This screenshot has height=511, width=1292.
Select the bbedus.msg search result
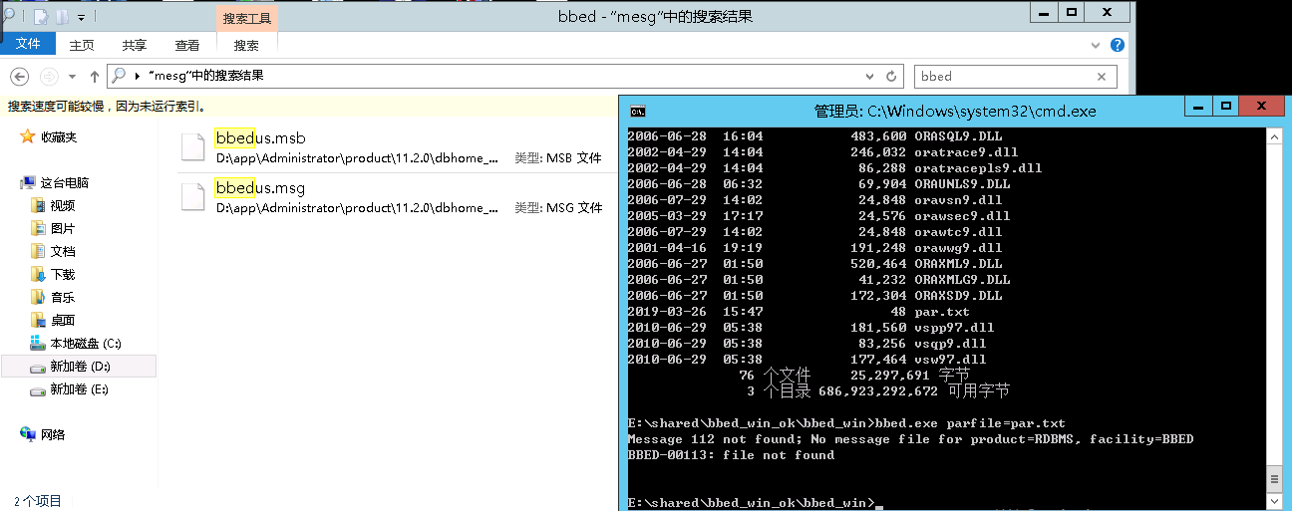tap(260, 188)
